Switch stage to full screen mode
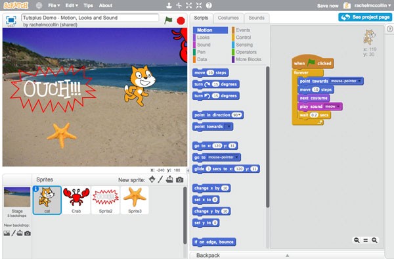Image resolution: width=394 pixels, height=259 pixels. coord(11,20)
